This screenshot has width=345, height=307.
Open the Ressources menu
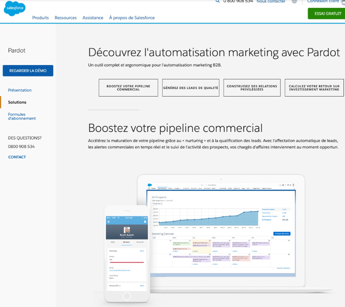coord(66,18)
